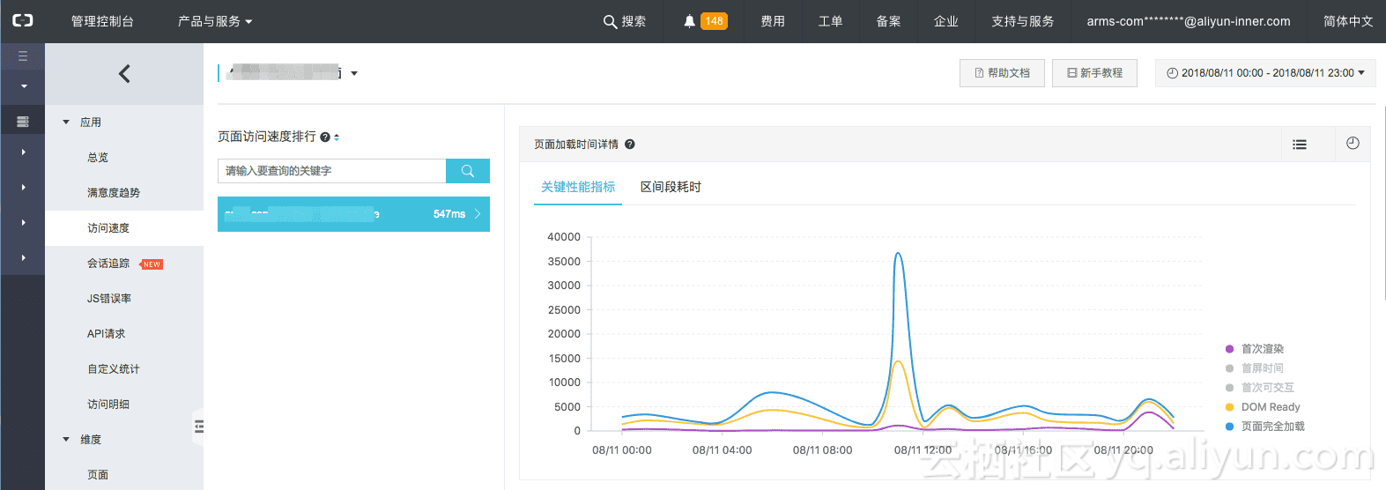Image resolution: width=1386 pixels, height=490 pixels.
Task: Toggle 页面完全加载 legend series
Action: 1264,427
